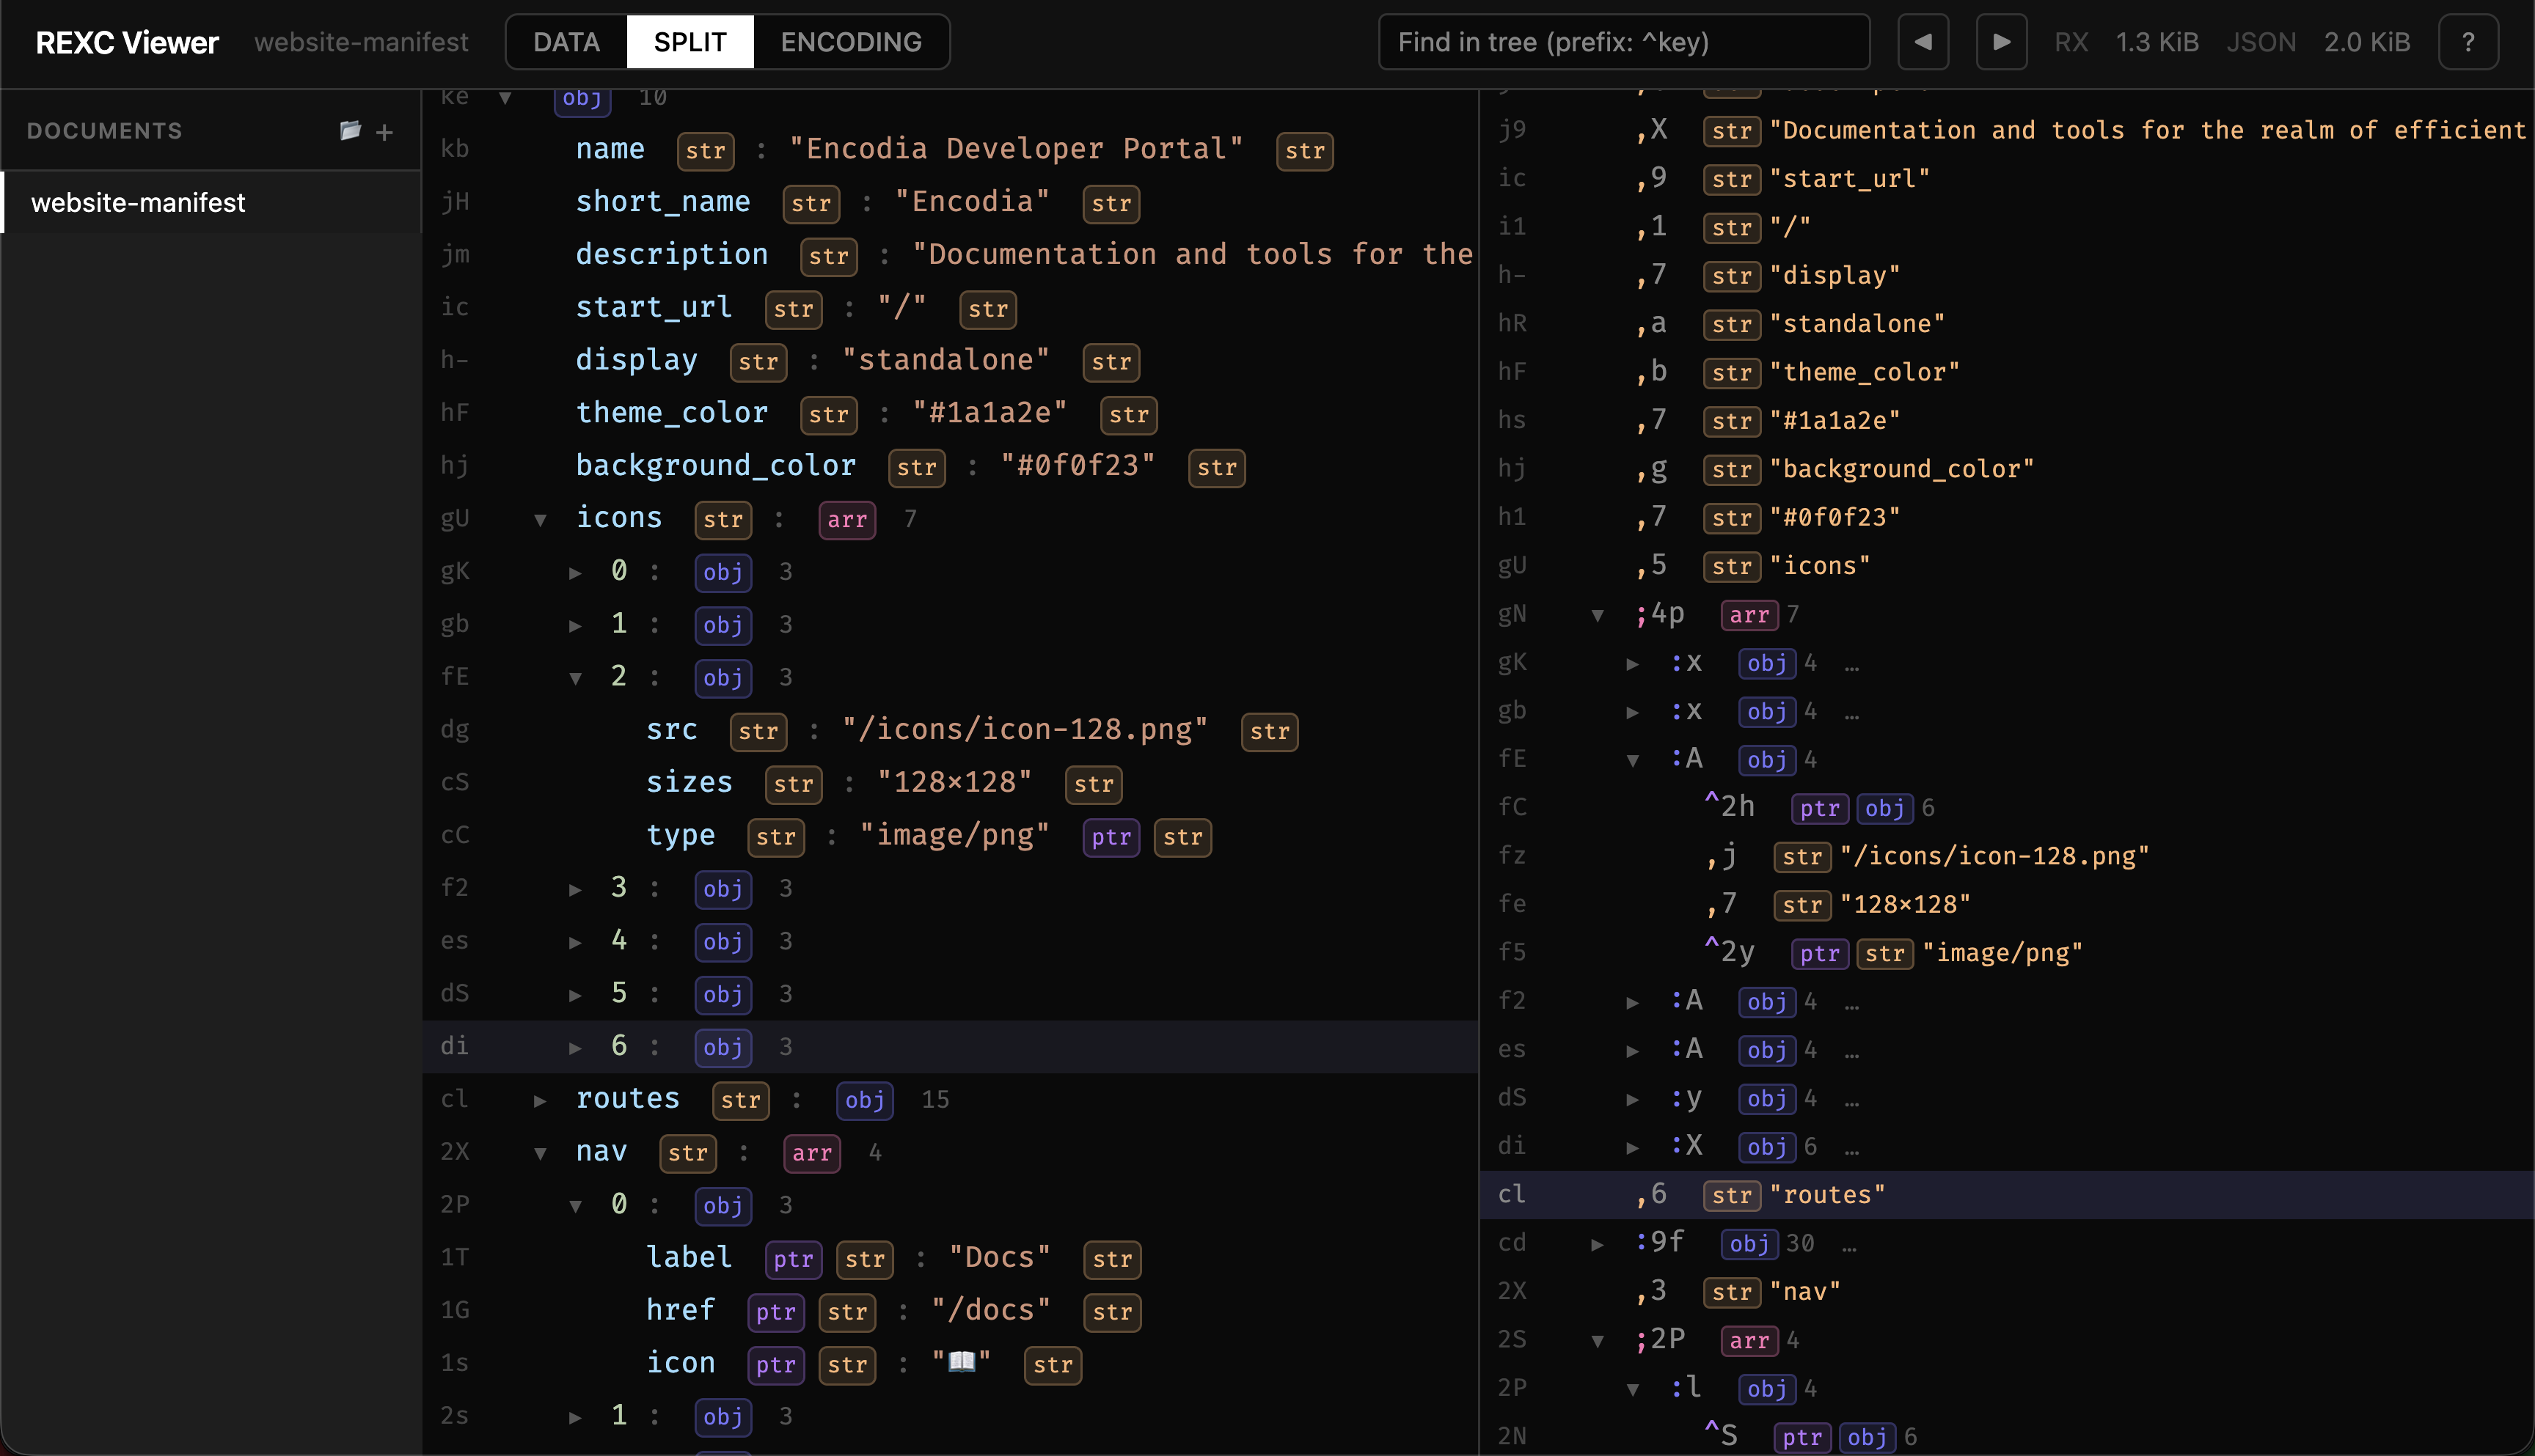Expand the routes object node

[540, 1100]
